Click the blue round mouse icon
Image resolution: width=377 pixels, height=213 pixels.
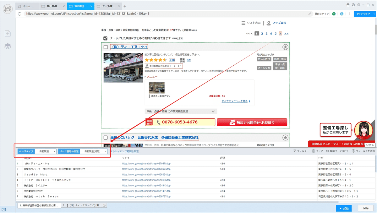click(x=341, y=14)
